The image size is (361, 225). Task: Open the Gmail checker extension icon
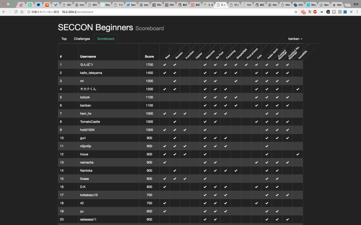click(x=303, y=12)
